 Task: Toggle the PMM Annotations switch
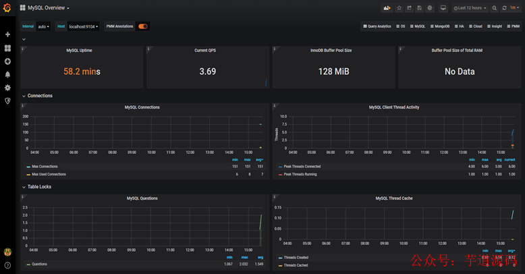[143, 26]
